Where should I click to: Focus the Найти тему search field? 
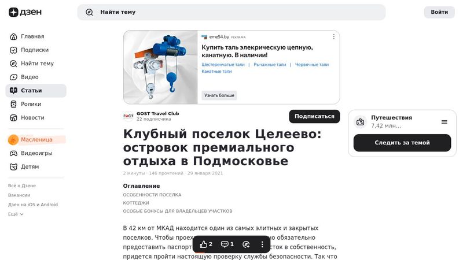(231, 12)
